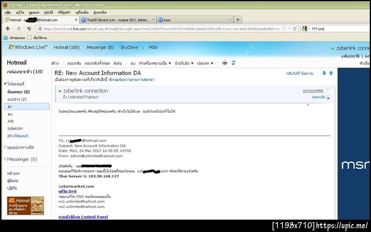Click the Reply all button in toolbar

97,63
